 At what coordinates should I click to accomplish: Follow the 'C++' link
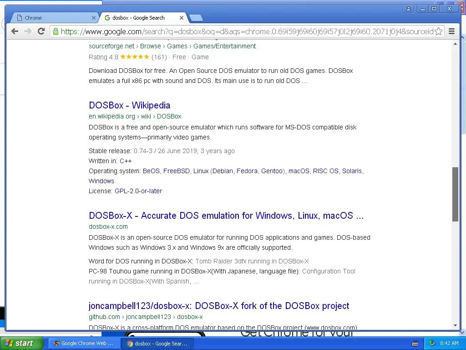tap(126, 161)
